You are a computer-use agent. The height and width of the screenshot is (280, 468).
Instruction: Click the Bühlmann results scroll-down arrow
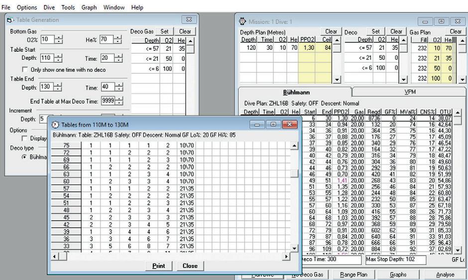pos(458,250)
